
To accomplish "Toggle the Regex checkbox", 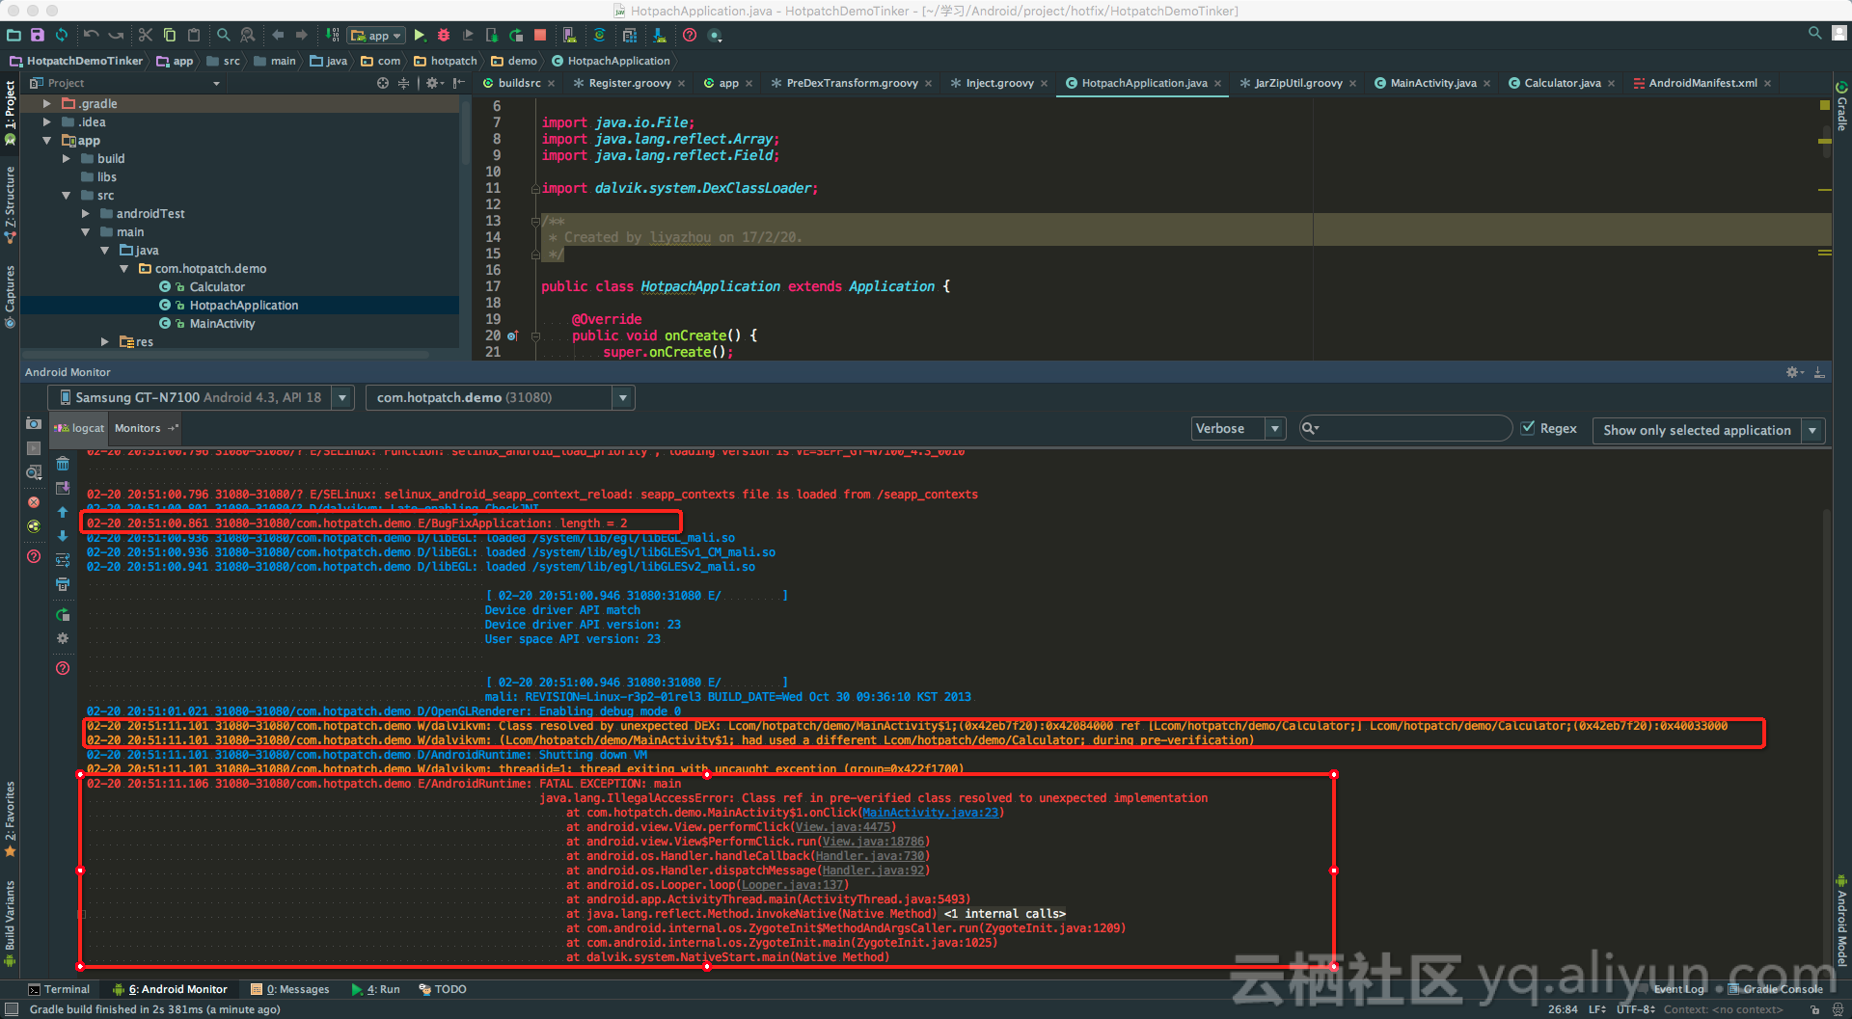I will coord(1528,428).
